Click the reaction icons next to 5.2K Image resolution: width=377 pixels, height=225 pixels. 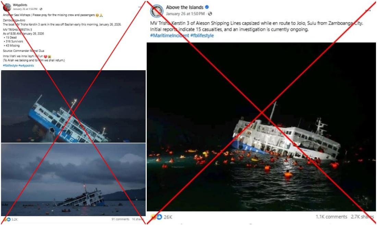[x=7, y=219]
